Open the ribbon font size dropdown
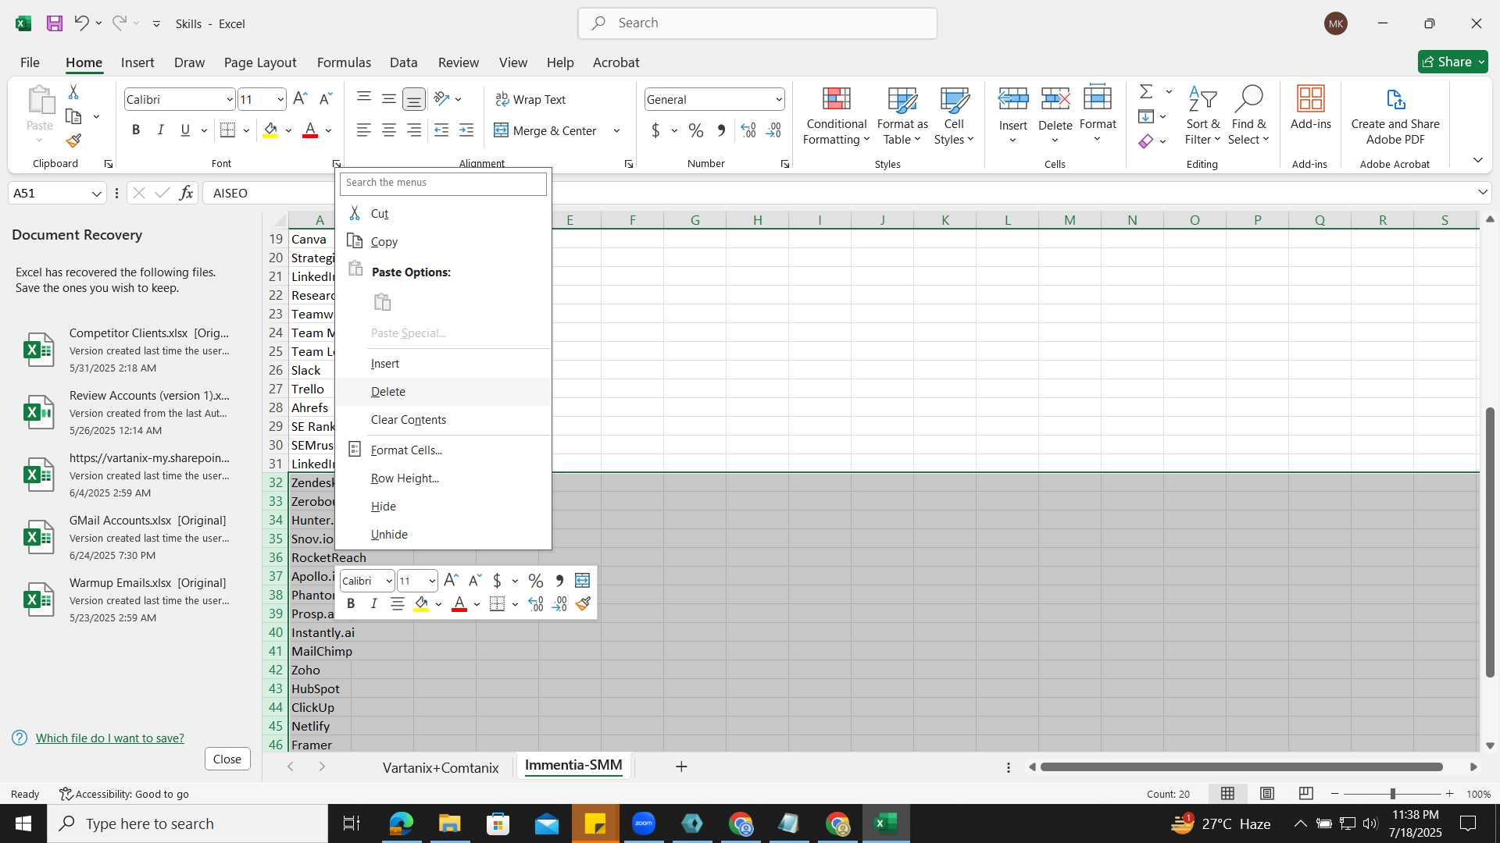 click(x=280, y=99)
